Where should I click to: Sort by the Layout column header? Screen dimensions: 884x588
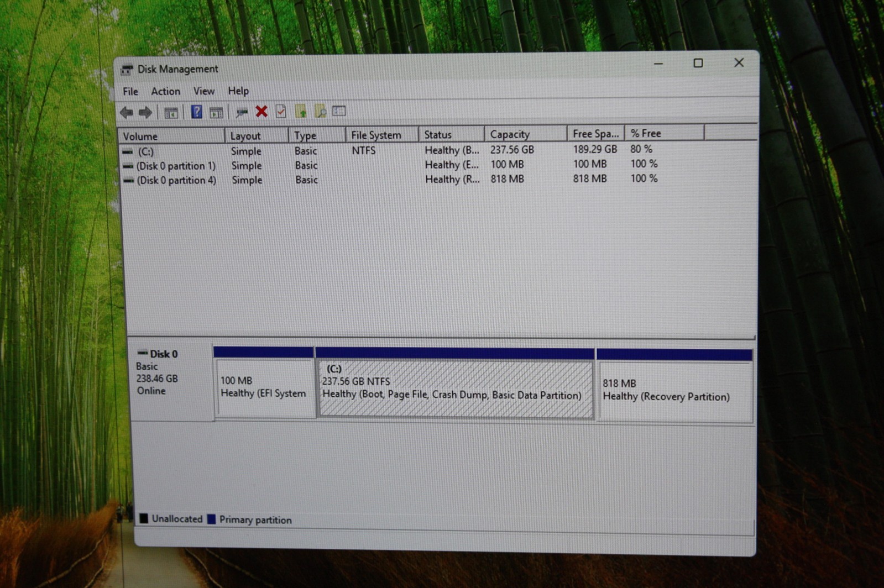click(x=257, y=135)
